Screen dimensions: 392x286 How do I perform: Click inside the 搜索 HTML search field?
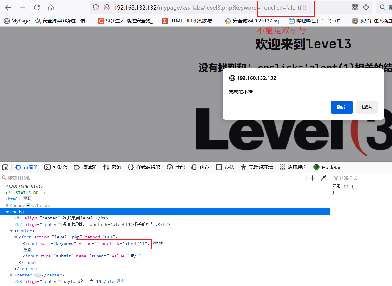pos(25,178)
